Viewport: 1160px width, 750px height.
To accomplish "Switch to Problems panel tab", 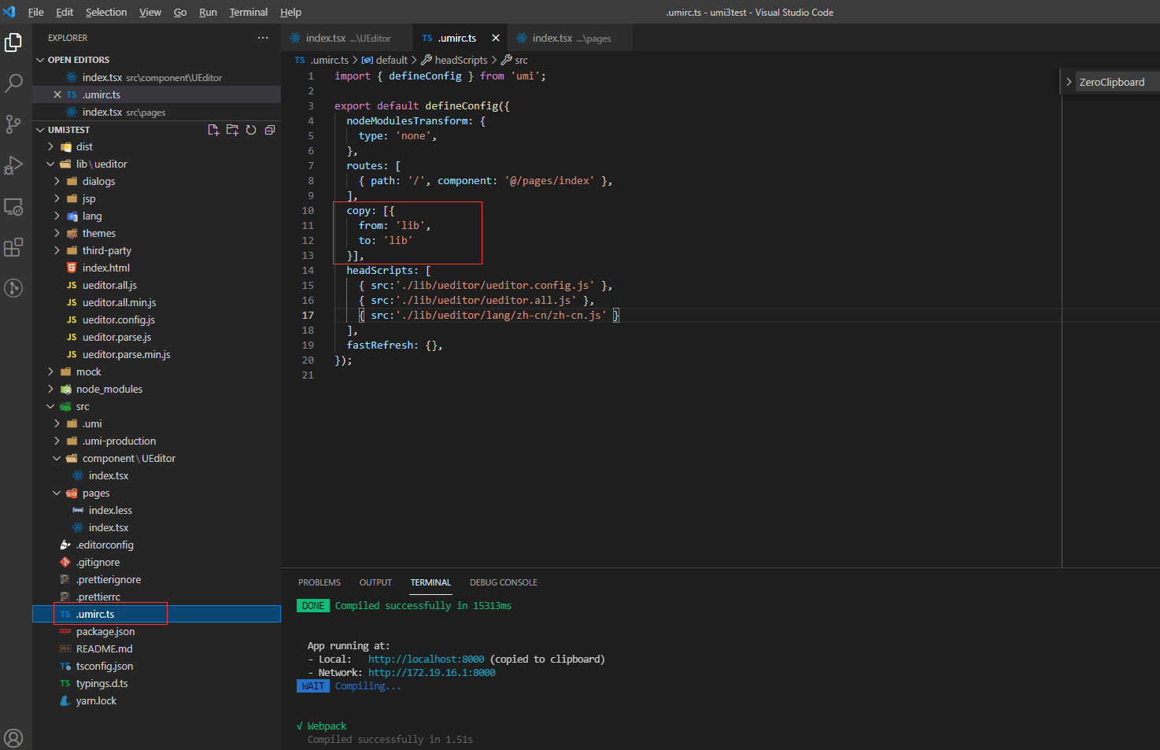I will click(x=320, y=582).
